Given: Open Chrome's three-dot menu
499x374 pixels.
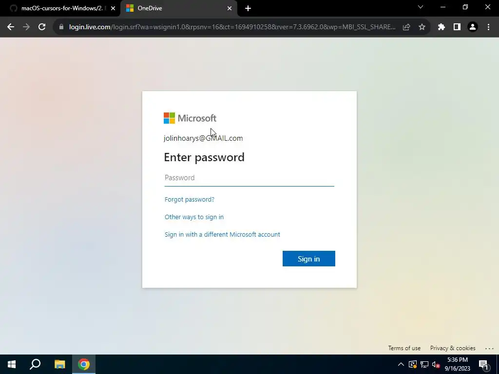Looking at the screenshot, I should click(488, 27).
